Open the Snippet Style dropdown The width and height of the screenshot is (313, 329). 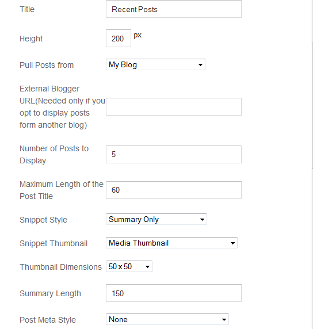click(156, 219)
